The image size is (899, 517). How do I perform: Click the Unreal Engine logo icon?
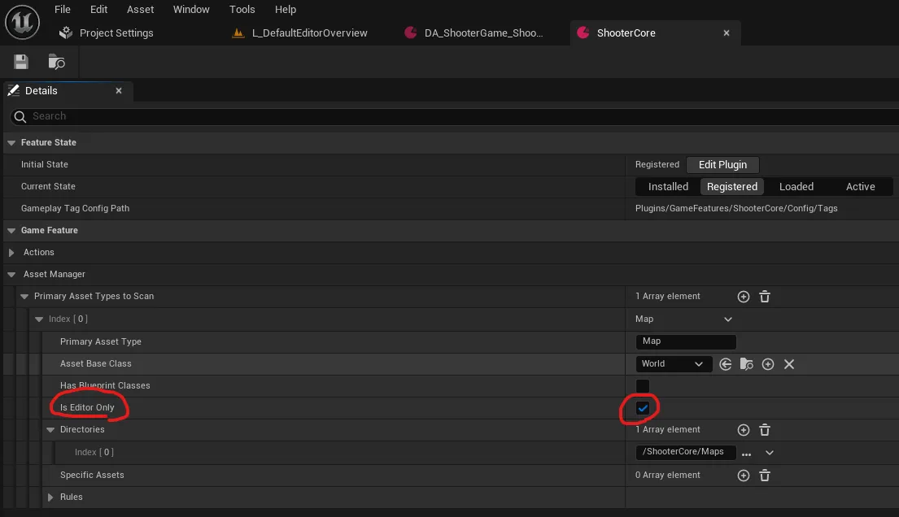coord(22,22)
